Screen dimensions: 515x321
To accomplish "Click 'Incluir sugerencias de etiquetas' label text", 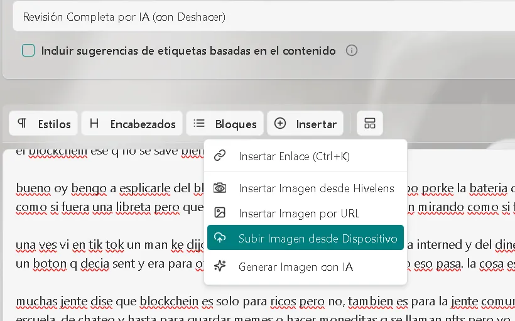I will point(188,51).
